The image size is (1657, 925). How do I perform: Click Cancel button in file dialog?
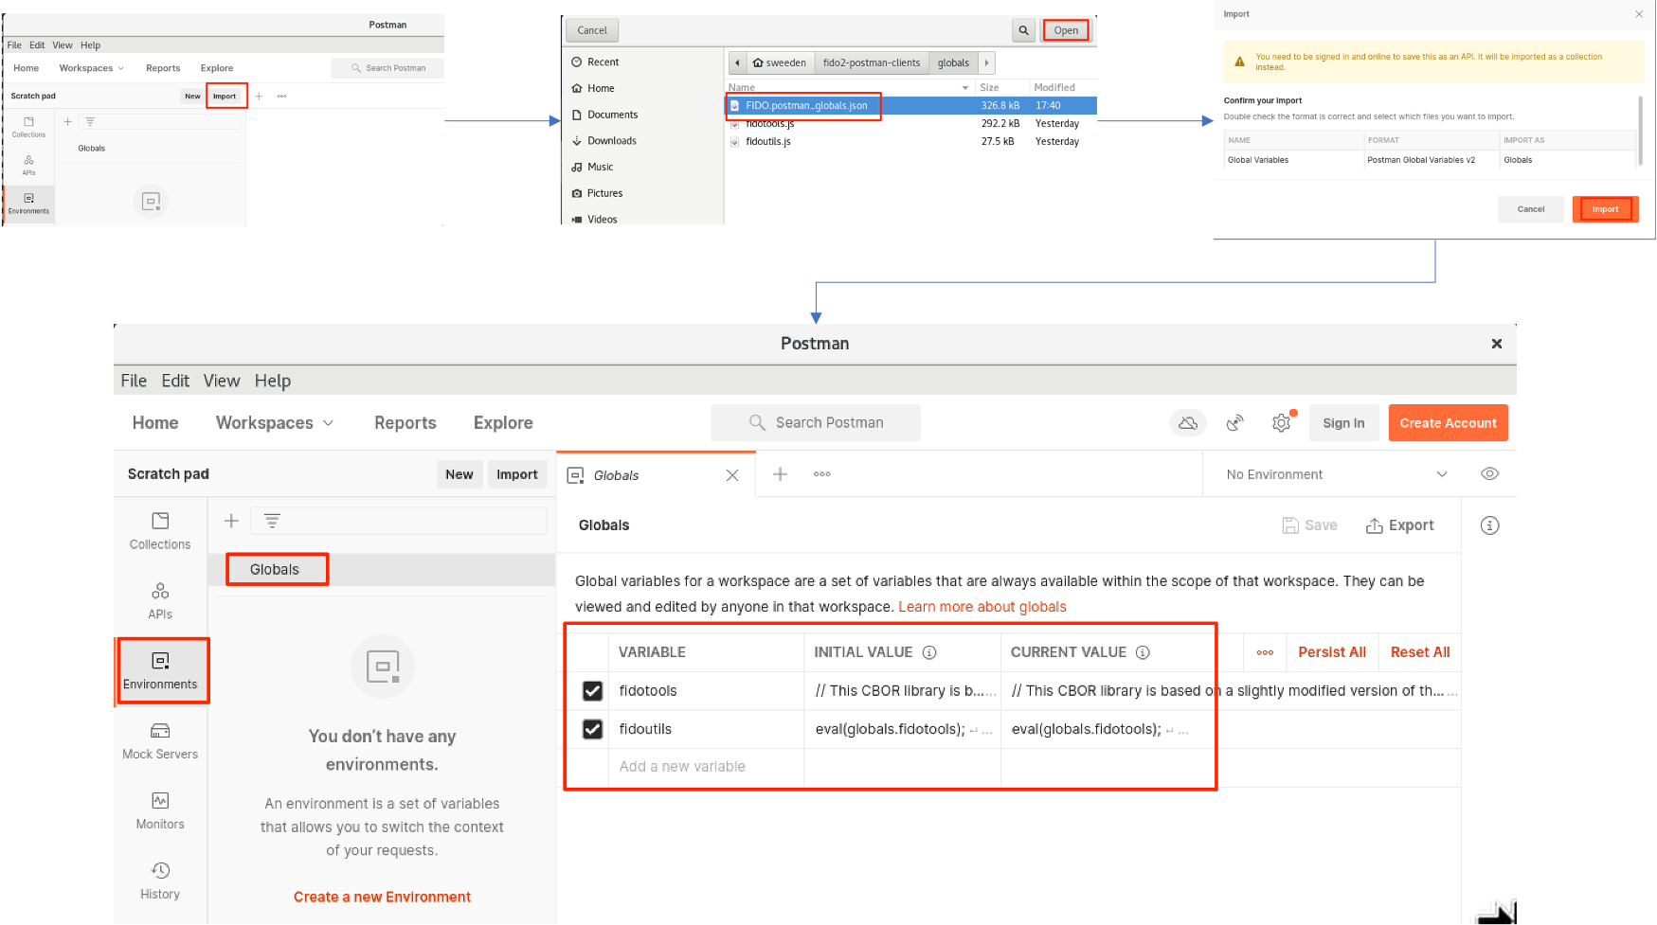(592, 30)
